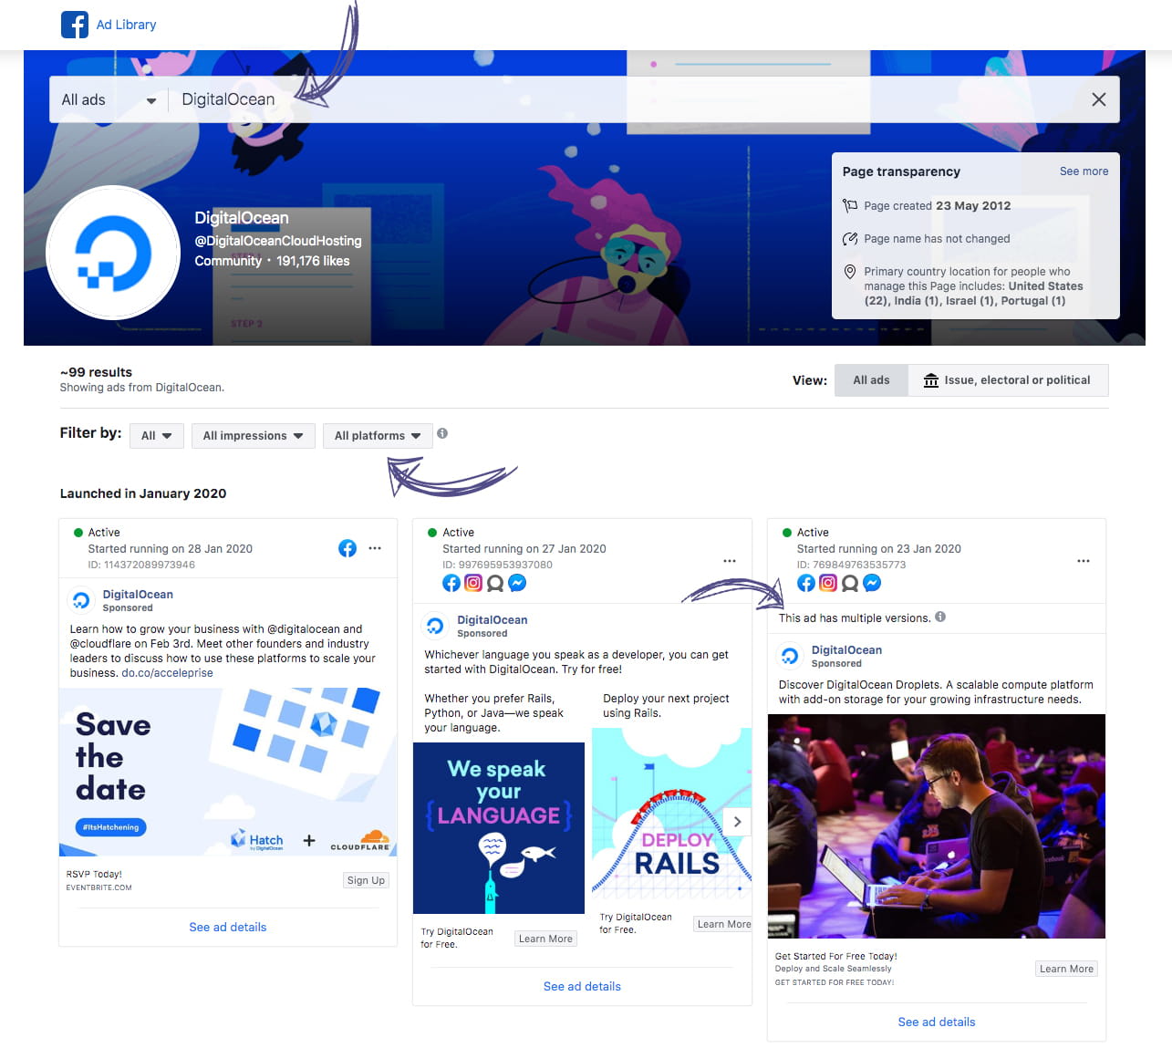Screen dimensions: 1172x1048
Task: Expand the All platforms dropdown
Action: (x=378, y=436)
